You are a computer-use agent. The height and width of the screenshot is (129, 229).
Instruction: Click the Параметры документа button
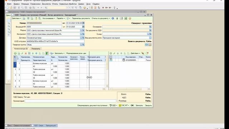pos(81,18)
